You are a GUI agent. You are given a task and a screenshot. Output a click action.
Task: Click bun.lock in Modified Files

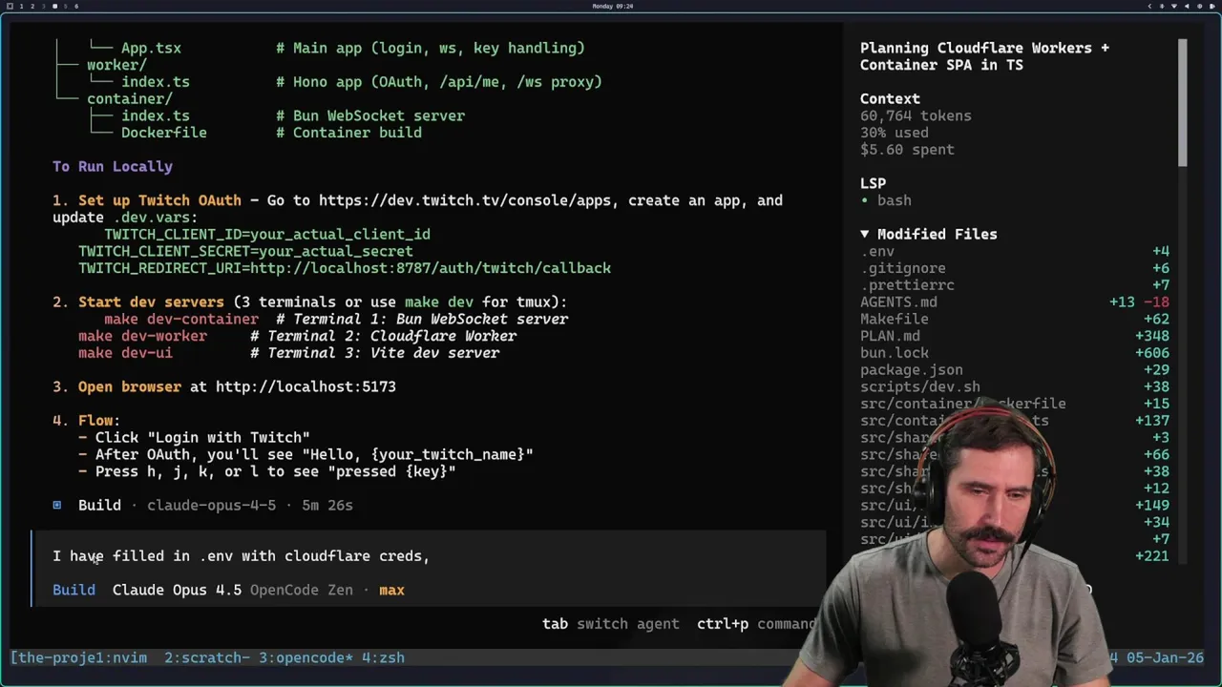click(895, 353)
